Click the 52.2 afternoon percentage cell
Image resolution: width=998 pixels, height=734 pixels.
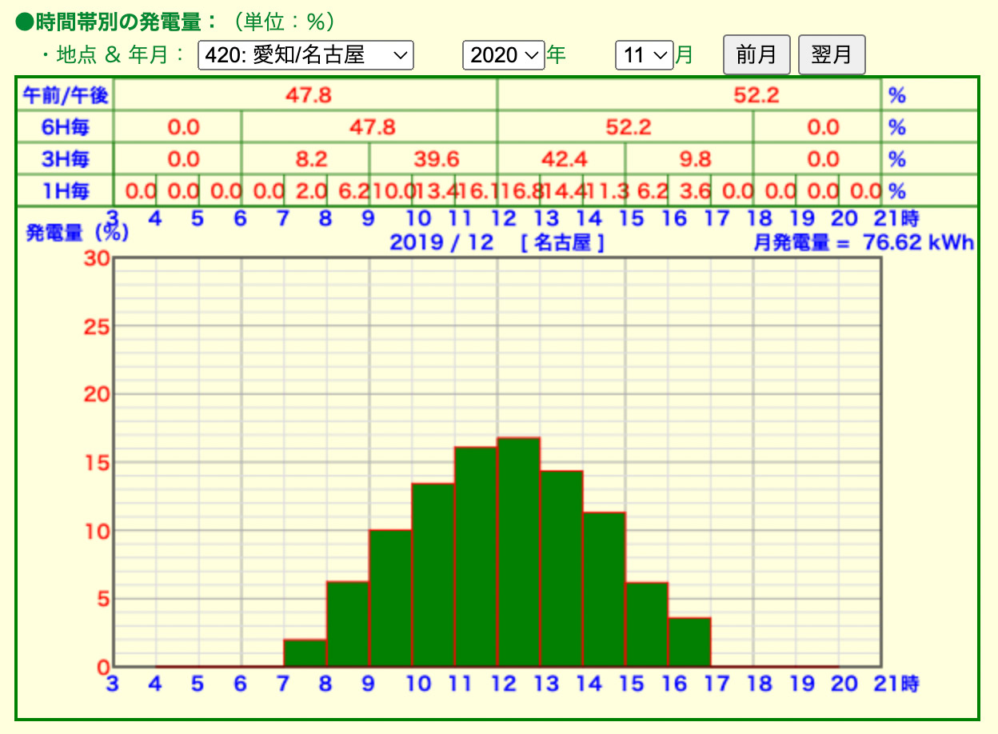tap(756, 96)
